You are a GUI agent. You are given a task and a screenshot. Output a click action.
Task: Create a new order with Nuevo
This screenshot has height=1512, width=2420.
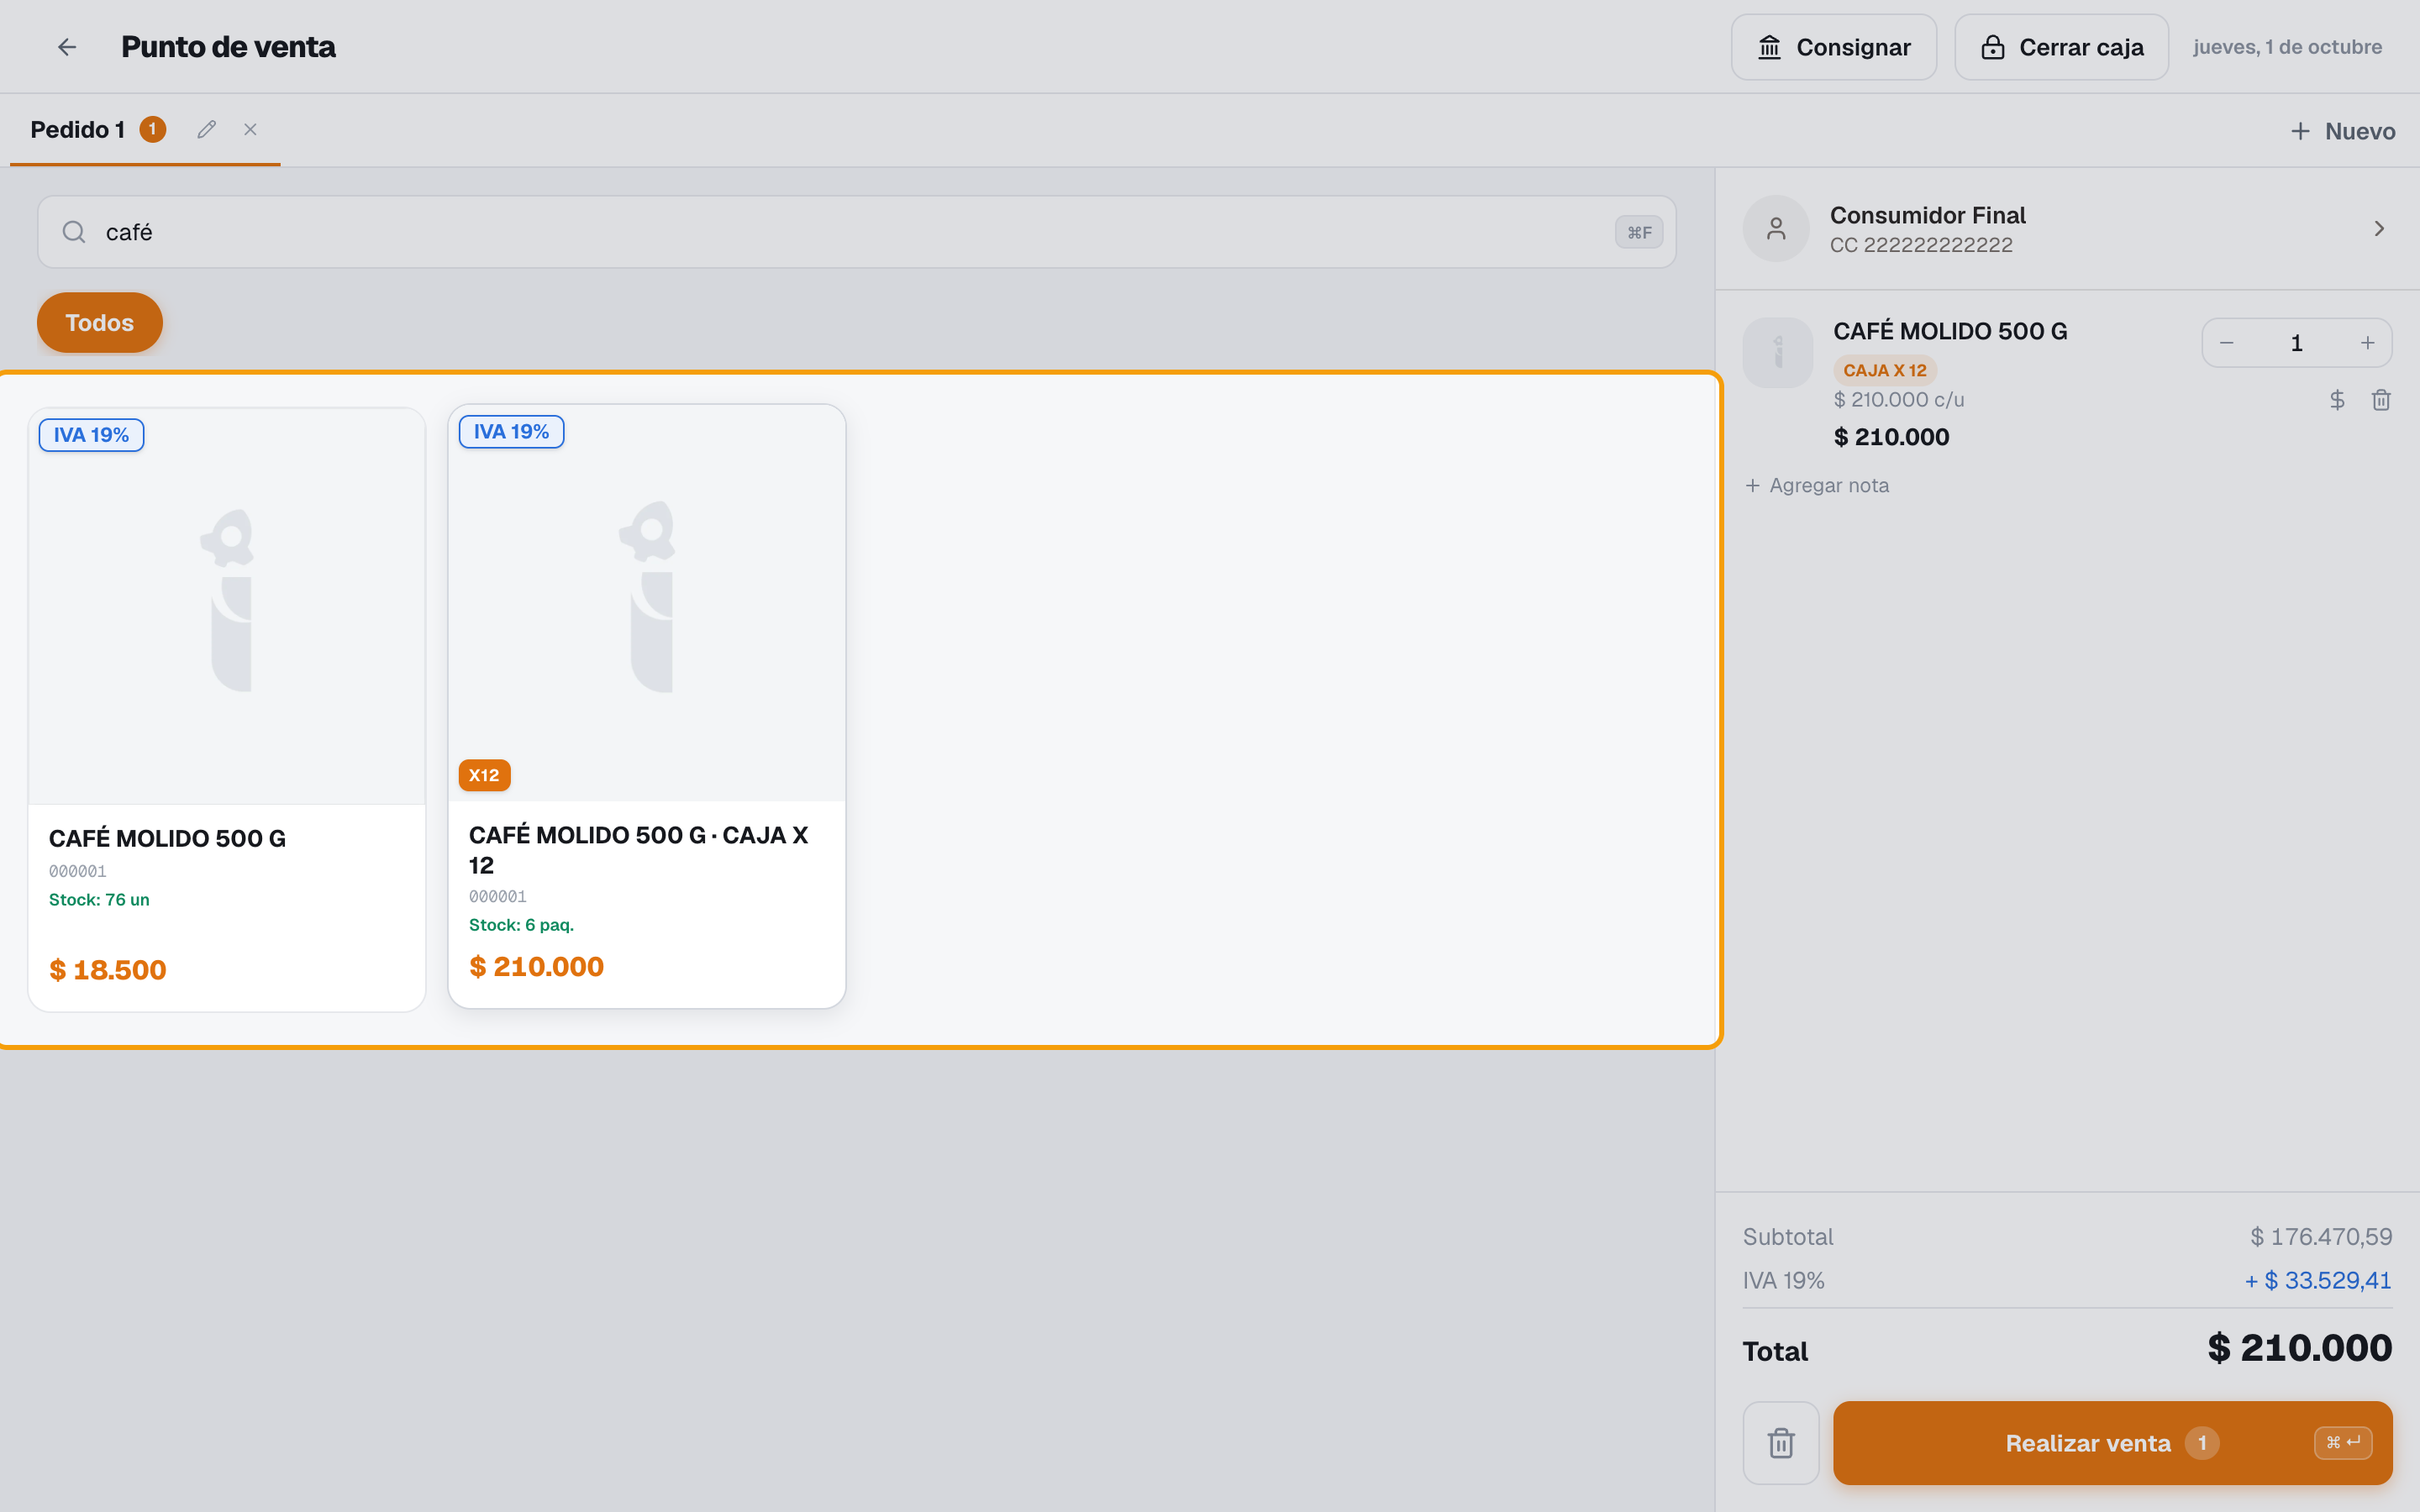[2342, 131]
